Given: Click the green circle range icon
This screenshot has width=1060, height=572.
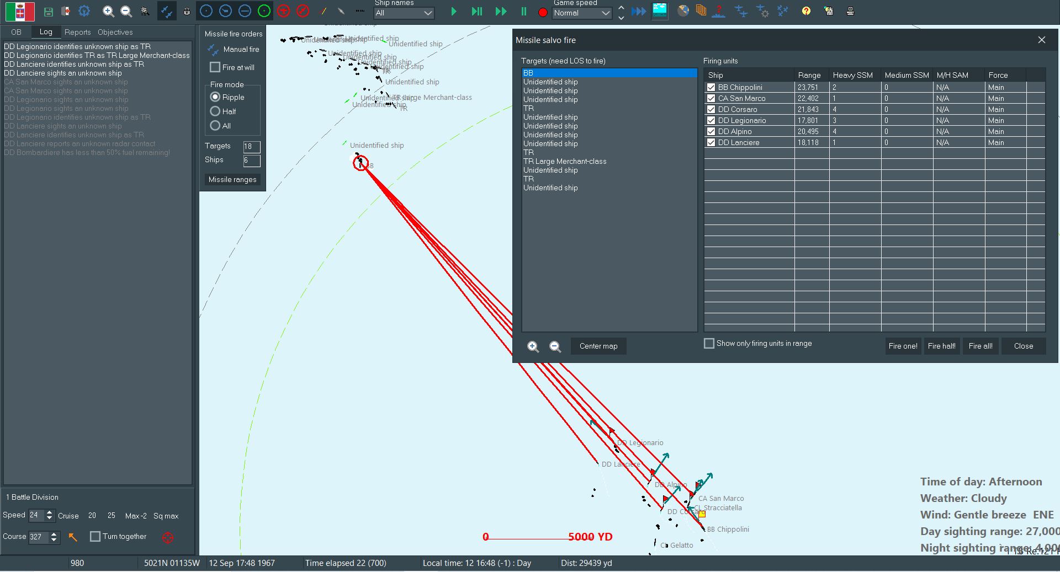Looking at the screenshot, I should pyautogui.click(x=264, y=11).
